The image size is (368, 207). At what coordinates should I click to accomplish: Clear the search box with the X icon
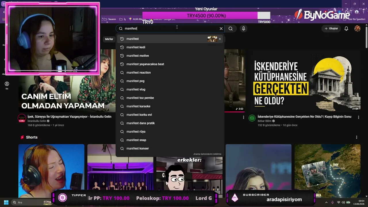click(x=221, y=28)
